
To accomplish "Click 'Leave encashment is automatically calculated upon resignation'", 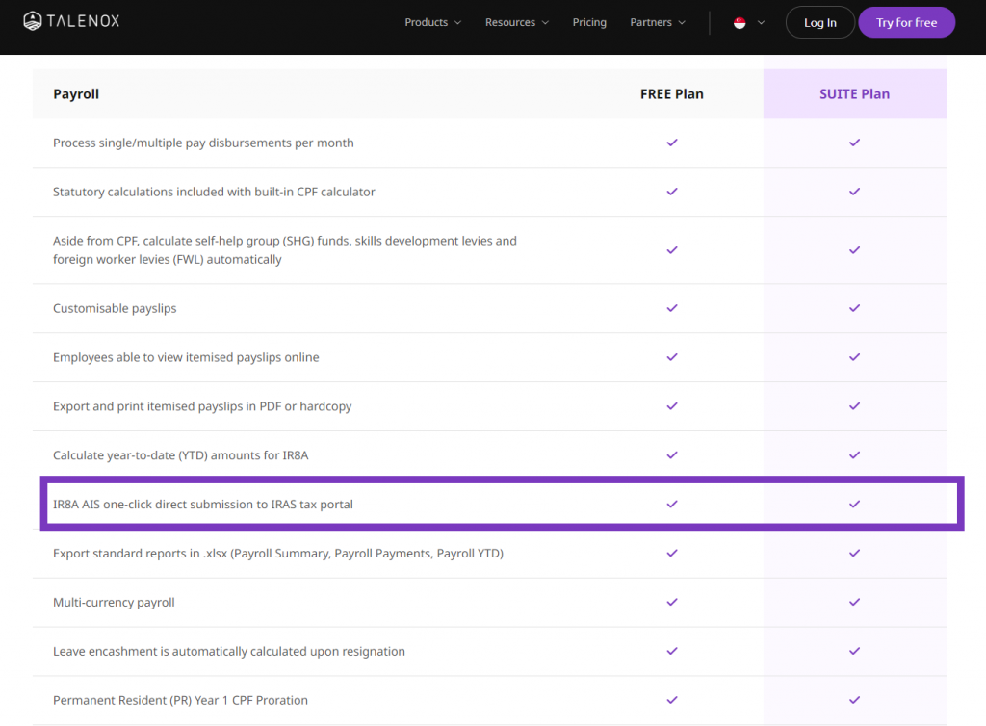I will coord(229,652).
